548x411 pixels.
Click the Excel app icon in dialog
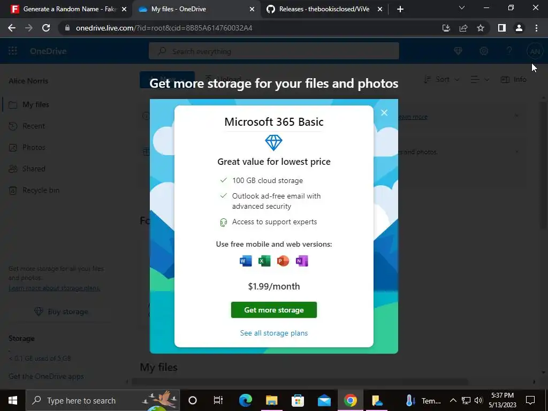(x=264, y=261)
